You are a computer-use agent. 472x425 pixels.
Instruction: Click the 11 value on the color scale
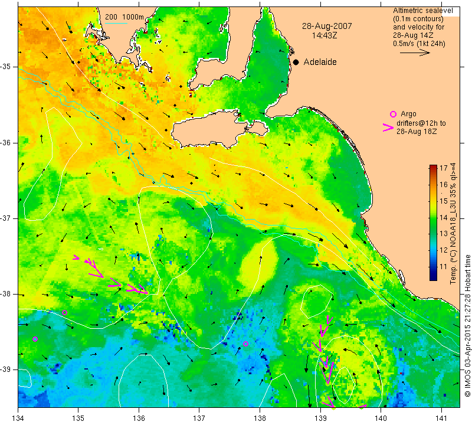coord(444,266)
